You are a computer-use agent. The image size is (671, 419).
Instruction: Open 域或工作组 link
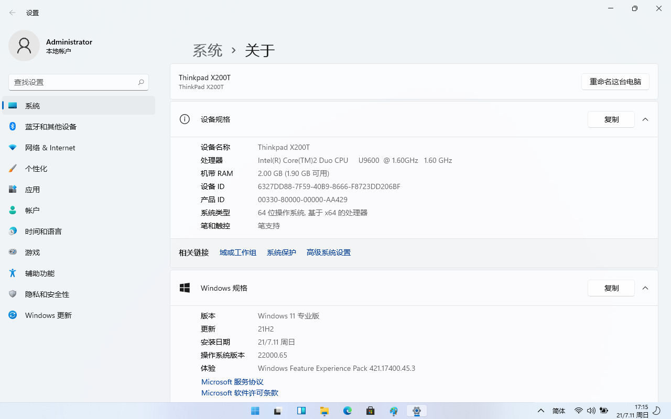click(x=238, y=252)
